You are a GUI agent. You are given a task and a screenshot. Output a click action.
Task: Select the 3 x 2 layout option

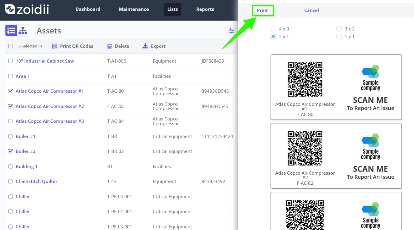pos(339,29)
